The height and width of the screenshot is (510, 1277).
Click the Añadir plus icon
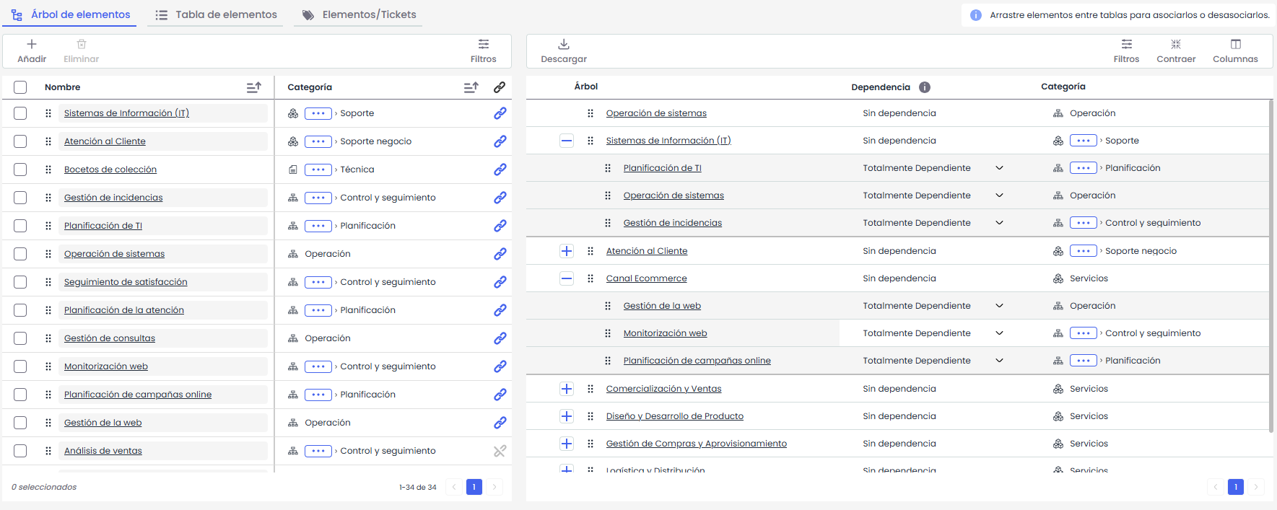click(x=32, y=45)
